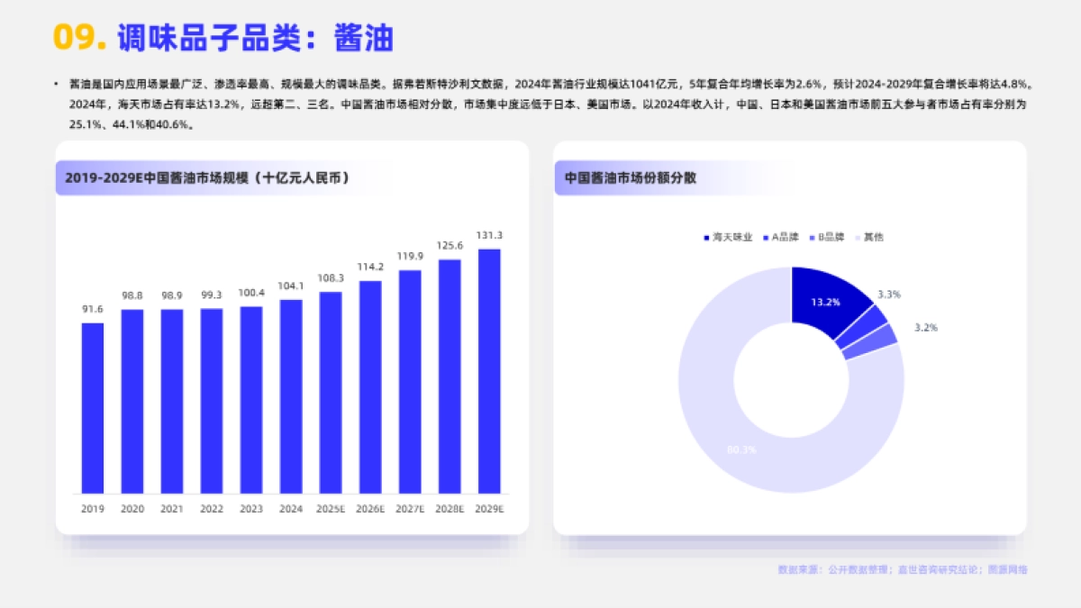Expand the 2019-2029E market scale chart header
Image resolution: width=1081 pixels, height=608 pixels.
207,177
